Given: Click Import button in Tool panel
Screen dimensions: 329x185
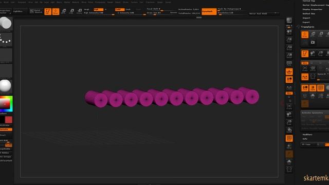Looking at the screenshot, I should point(306,18).
